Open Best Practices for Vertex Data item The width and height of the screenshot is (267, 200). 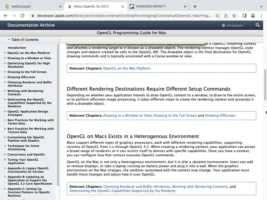(x=31, y=122)
